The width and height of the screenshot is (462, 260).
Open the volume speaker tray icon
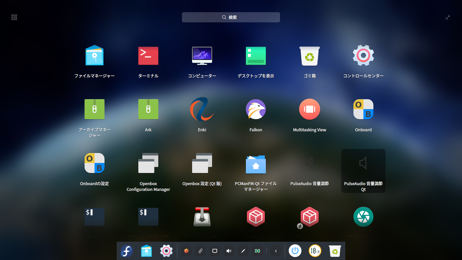click(229, 251)
